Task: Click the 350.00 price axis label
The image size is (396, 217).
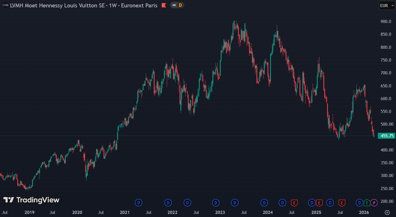Action: 387,163
